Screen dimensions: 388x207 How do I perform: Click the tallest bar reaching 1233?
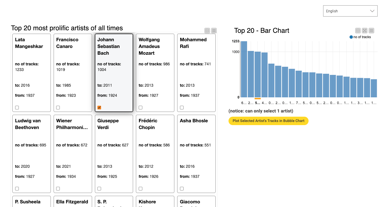click(244, 69)
